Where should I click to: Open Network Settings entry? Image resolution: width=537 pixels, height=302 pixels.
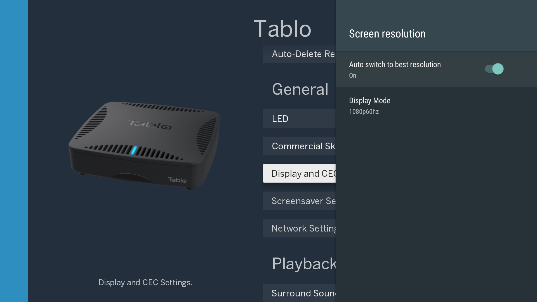[x=299, y=228]
